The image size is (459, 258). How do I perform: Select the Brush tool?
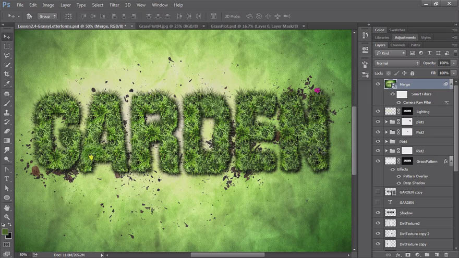7,103
